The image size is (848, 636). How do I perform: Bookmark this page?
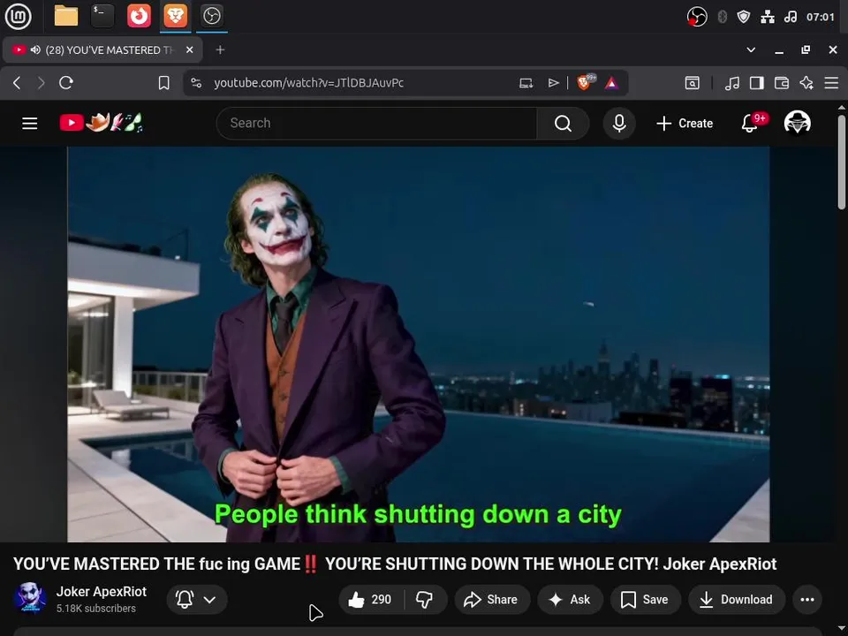pyautogui.click(x=164, y=83)
